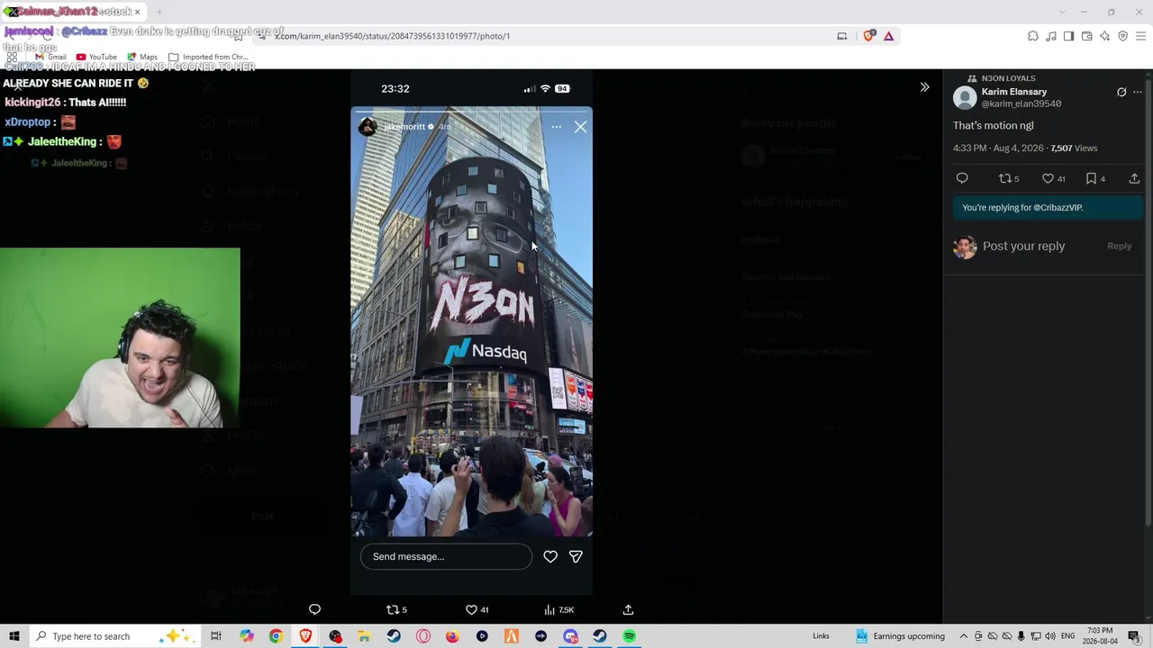This screenshot has height=648, width=1153.
Task: Open the Gmail bookmark
Action: [50, 57]
